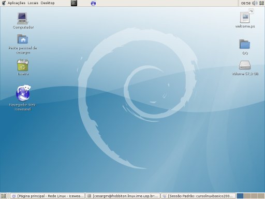
Task: Open the Pasta pessoal de cesargm folder
Action: (23, 39)
